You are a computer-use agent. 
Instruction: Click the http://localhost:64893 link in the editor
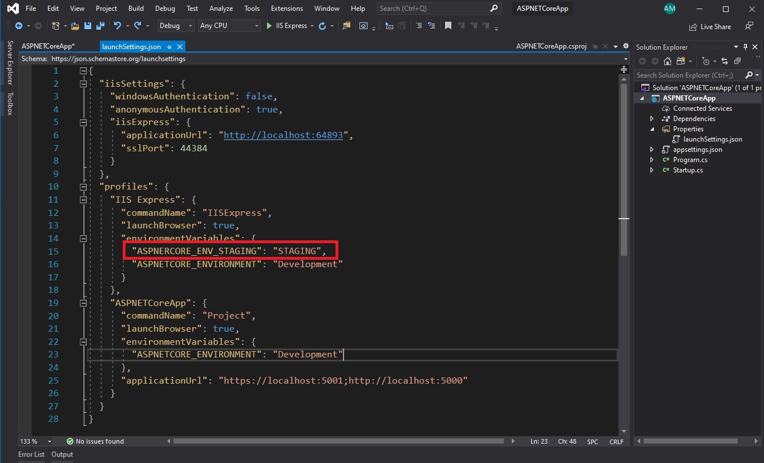[283, 135]
